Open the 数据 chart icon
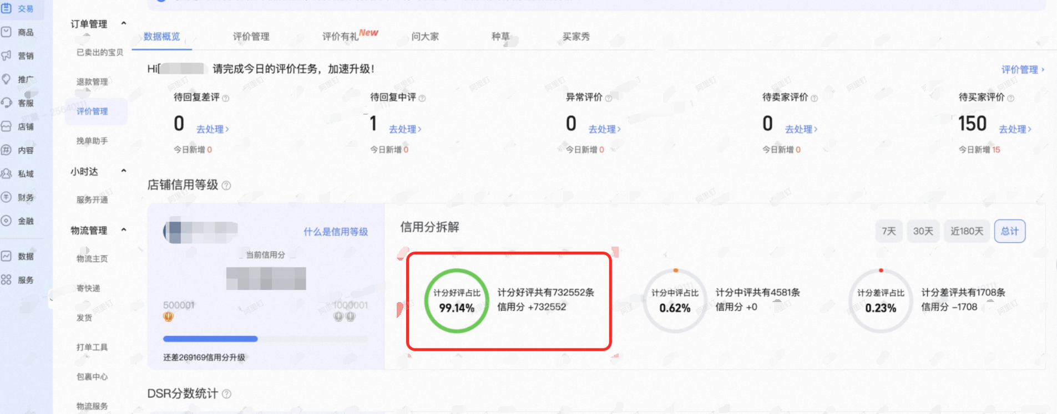The height and width of the screenshot is (414, 1057). click(x=6, y=256)
